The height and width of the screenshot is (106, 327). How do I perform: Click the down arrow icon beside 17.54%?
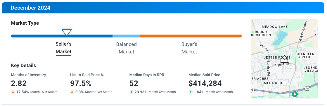tap(13, 92)
